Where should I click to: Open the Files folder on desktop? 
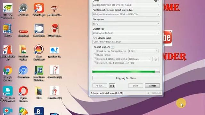[x=39, y=93]
